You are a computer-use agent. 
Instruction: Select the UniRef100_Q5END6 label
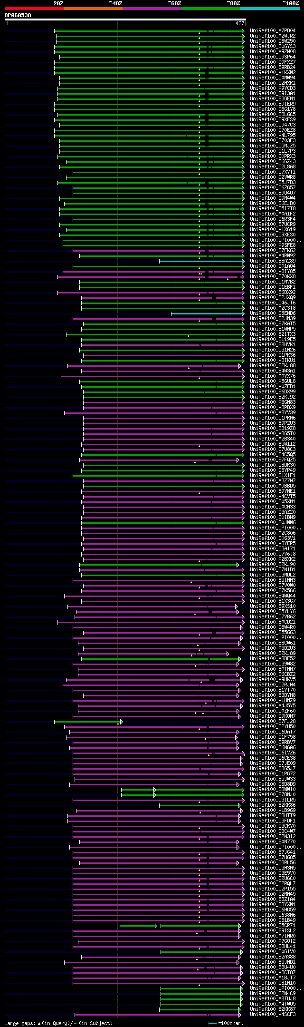pos(273,313)
